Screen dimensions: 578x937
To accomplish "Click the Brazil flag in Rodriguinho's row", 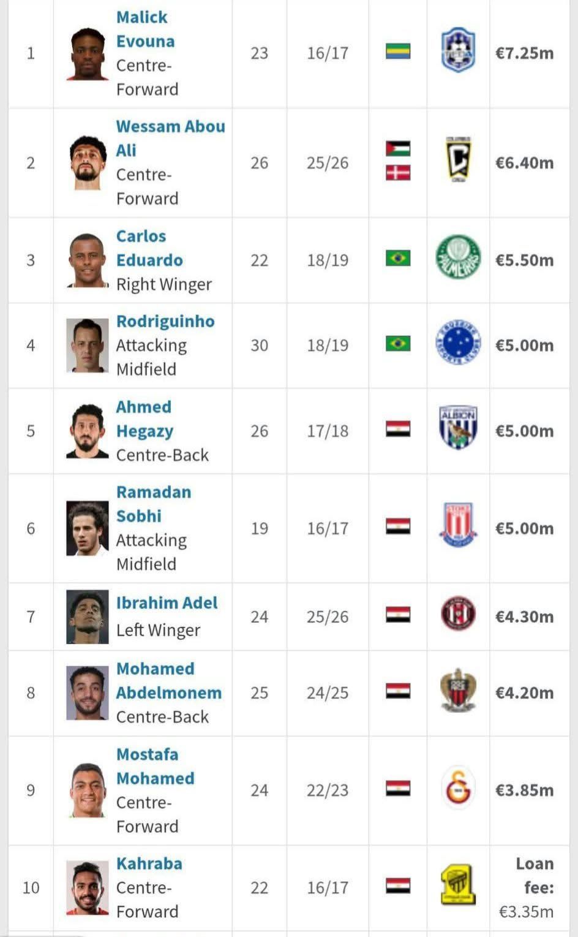I will pyautogui.click(x=398, y=344).
